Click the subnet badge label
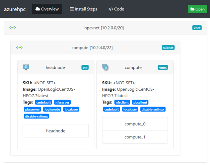 coord(168,48)
